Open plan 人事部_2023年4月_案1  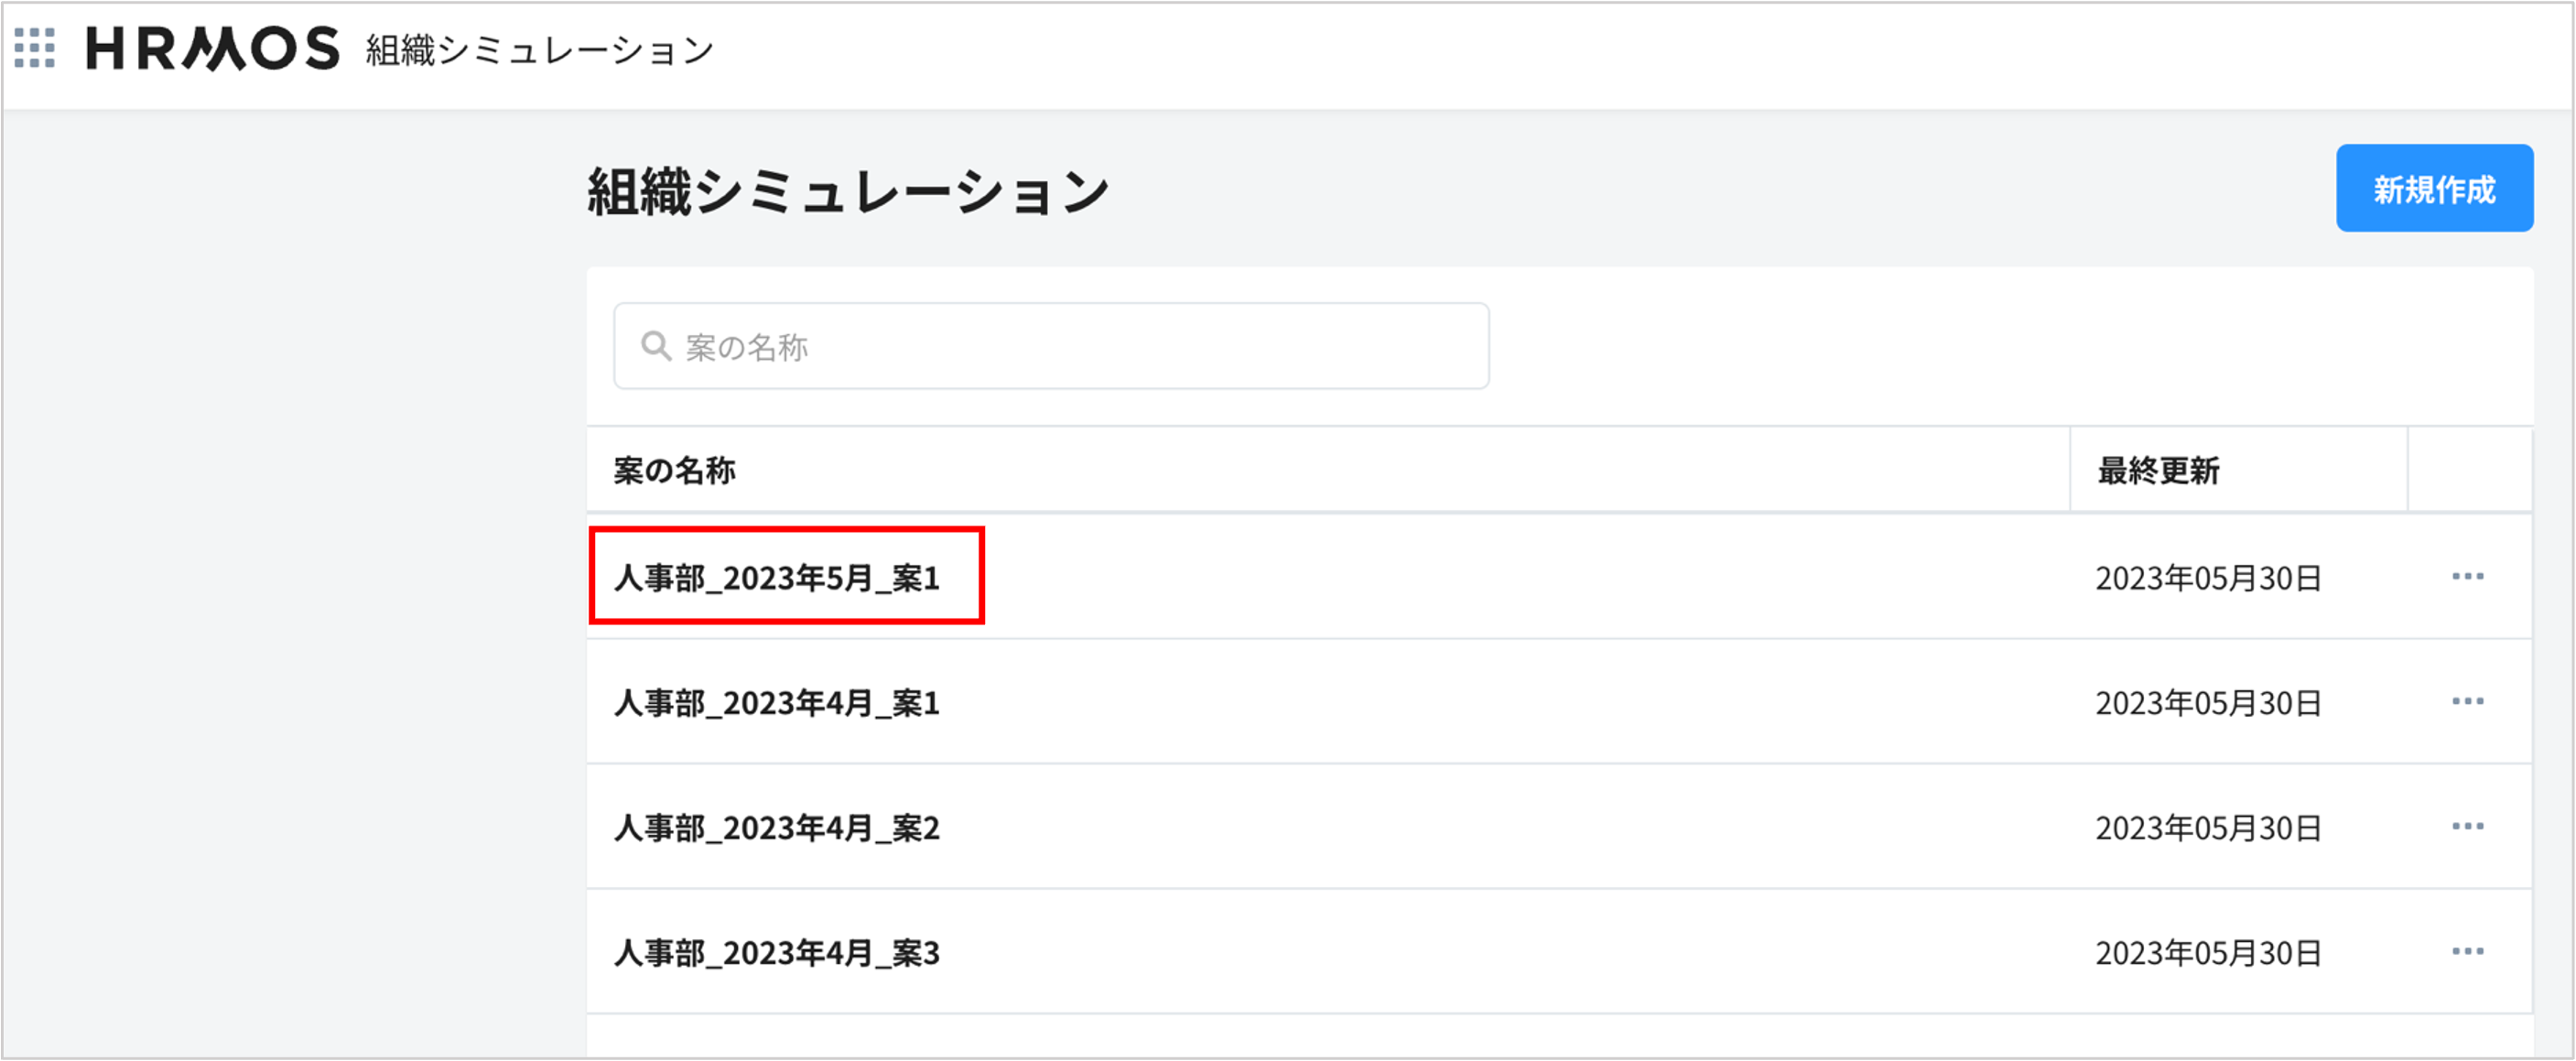777,703
